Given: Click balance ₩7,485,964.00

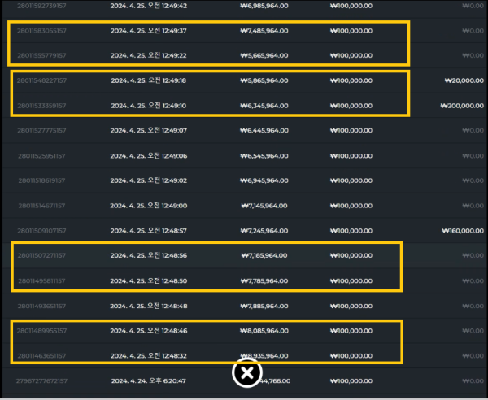Looking at the screenshot, I should (x=264, y=31).
